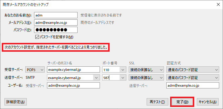This screenshot has height=109, width=223.
Task: Focus the メールアドレス email field
Action: (x=56, y=23)
